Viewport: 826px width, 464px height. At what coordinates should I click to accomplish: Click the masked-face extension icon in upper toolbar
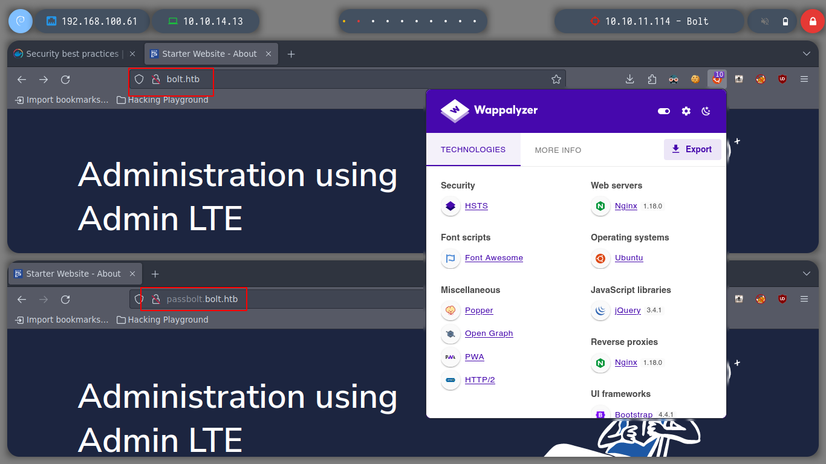tap(674, 79)
